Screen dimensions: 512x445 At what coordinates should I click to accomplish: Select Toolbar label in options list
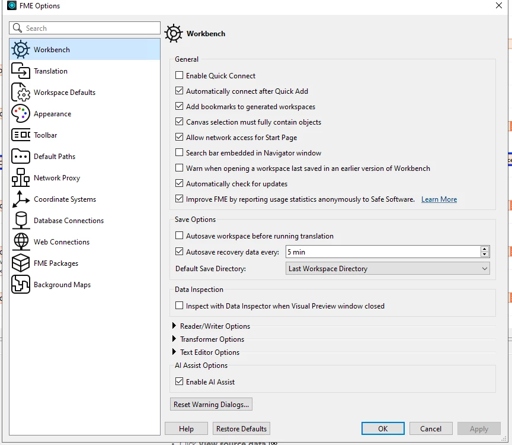46,135
